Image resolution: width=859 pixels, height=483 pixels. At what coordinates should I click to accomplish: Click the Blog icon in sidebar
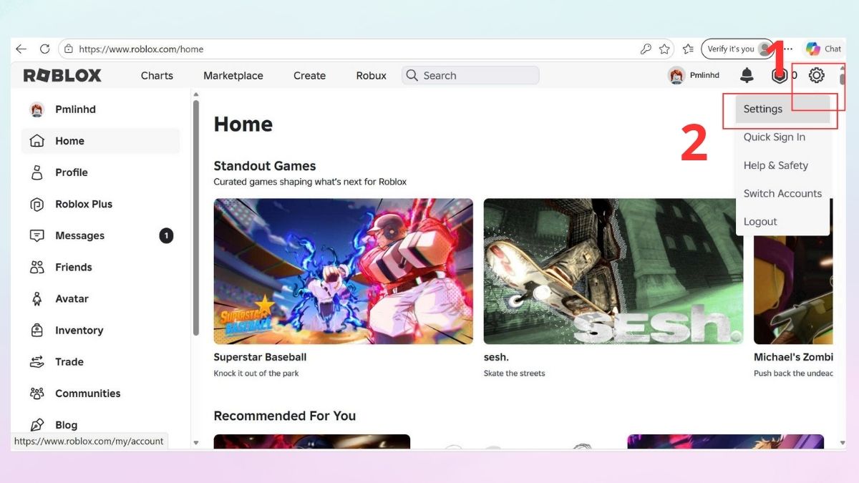coord(37,424)
